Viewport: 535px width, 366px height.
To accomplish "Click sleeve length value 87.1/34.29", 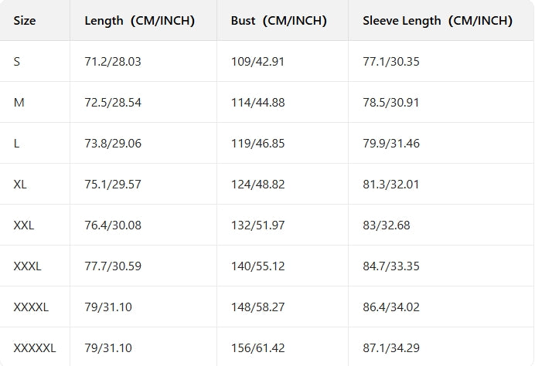I will [x=391, y=348].
